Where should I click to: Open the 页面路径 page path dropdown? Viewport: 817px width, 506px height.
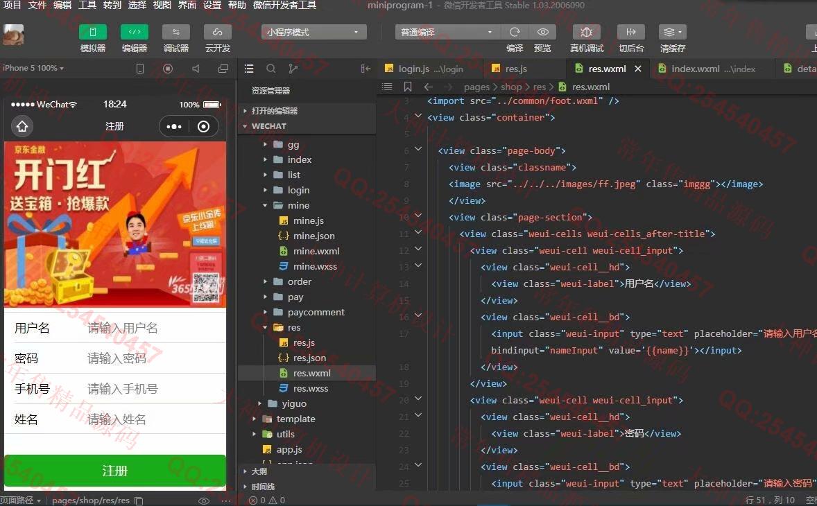pos(20,500)
